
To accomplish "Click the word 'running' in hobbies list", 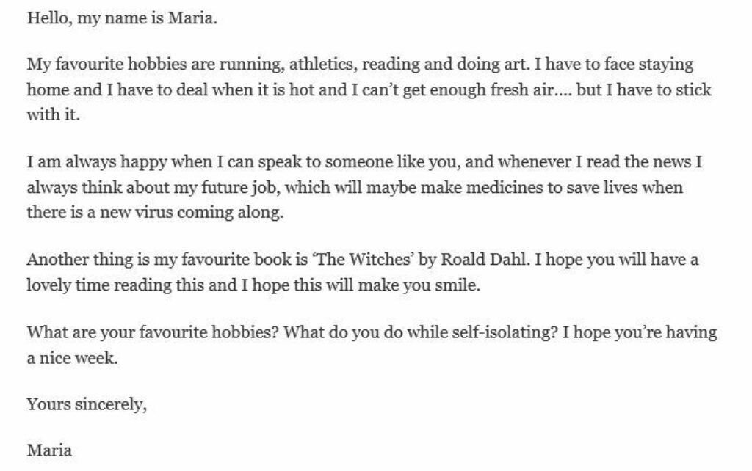I will pyautogui.click(x=250, y=65).
